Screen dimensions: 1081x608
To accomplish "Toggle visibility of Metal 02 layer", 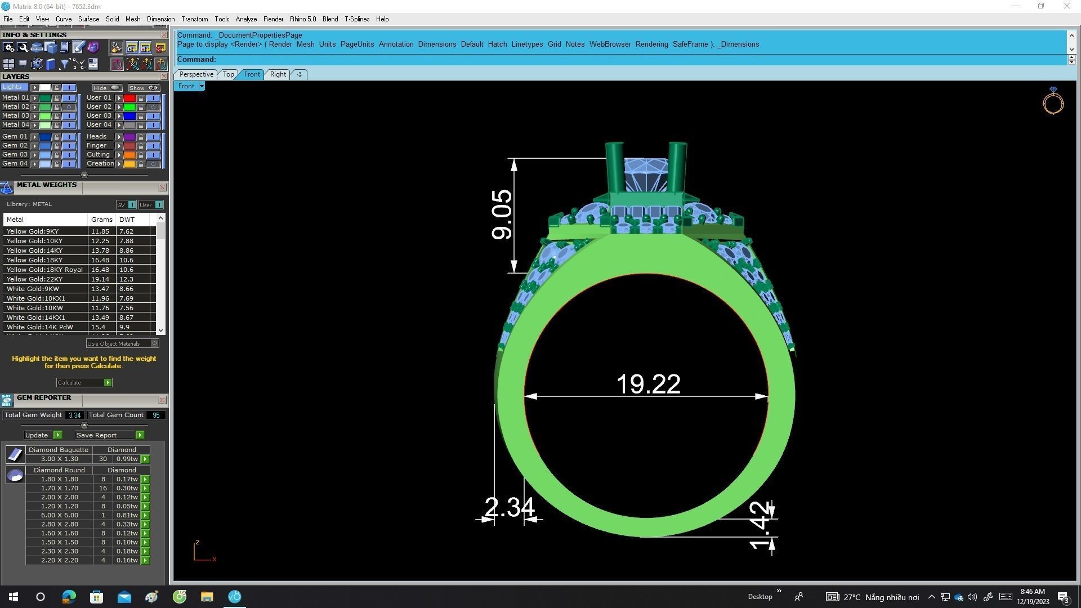I will 69,107.
